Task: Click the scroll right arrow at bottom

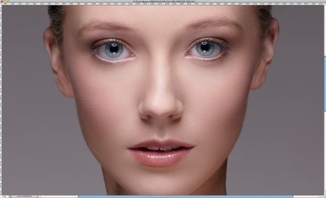Action: coord(323,196)
